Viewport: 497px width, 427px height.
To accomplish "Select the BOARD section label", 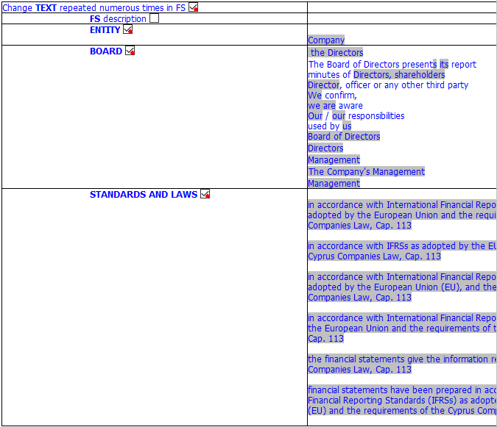I will (x=106, y=51).
